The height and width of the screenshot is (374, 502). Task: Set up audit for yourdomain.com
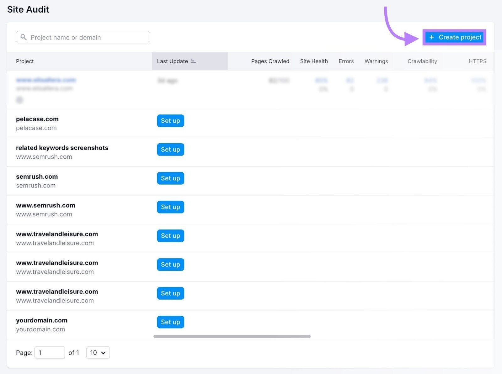tap(170, 322)
